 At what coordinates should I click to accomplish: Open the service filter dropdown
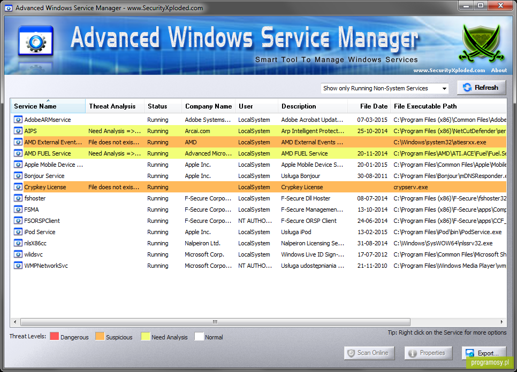coord(385,88)
